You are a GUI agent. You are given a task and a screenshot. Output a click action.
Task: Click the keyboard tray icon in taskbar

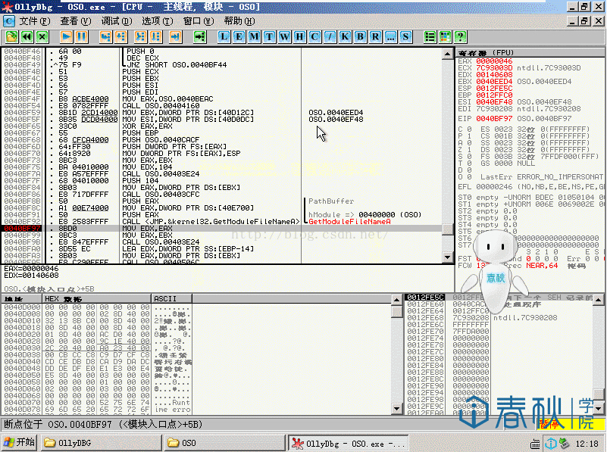(x=535, y=444)
